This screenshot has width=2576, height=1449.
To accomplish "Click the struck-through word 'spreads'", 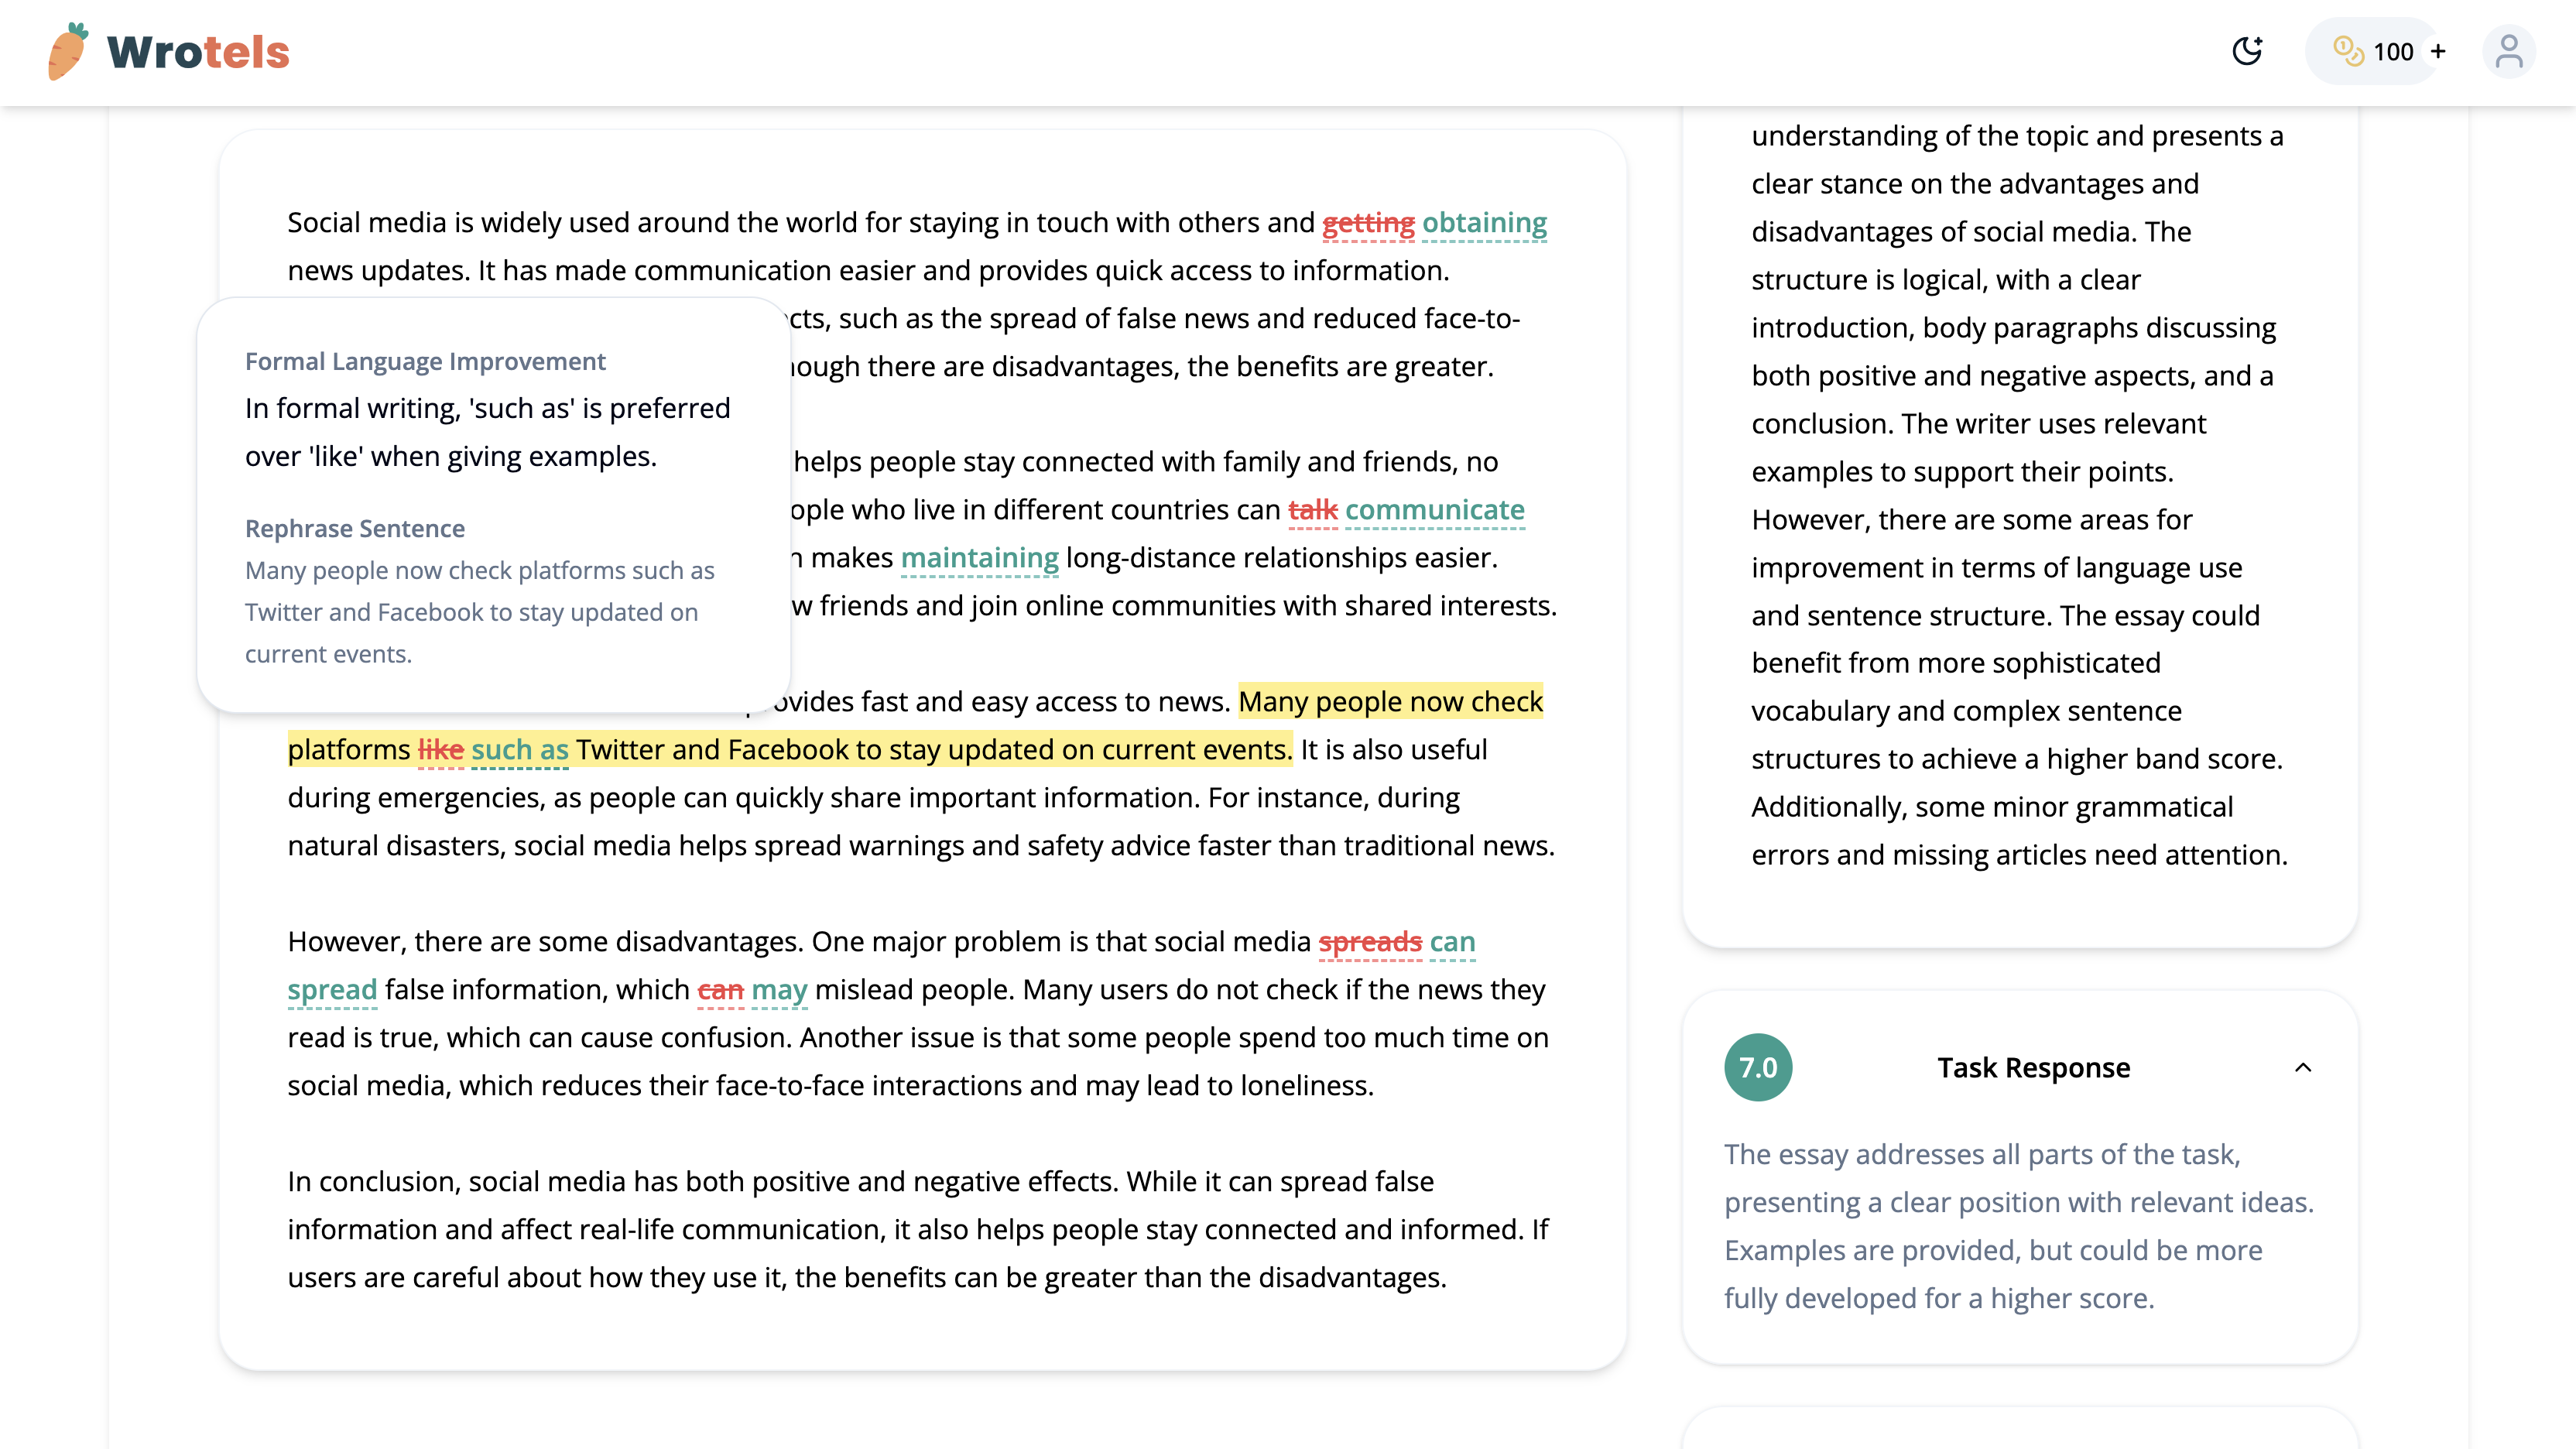I will 1369,941.
